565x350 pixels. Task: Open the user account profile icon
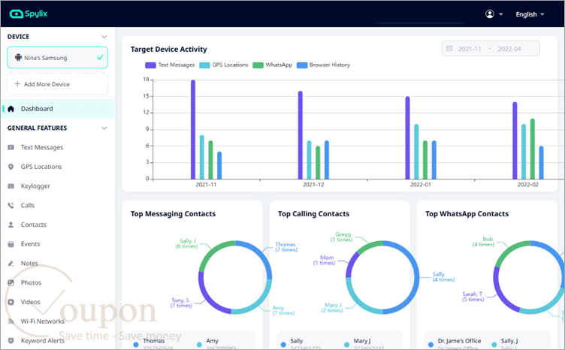(489, 14)
